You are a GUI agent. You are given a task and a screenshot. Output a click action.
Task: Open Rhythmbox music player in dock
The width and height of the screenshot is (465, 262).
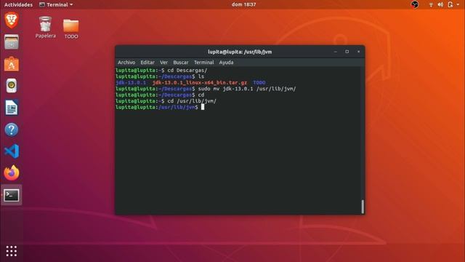point(12,86)
